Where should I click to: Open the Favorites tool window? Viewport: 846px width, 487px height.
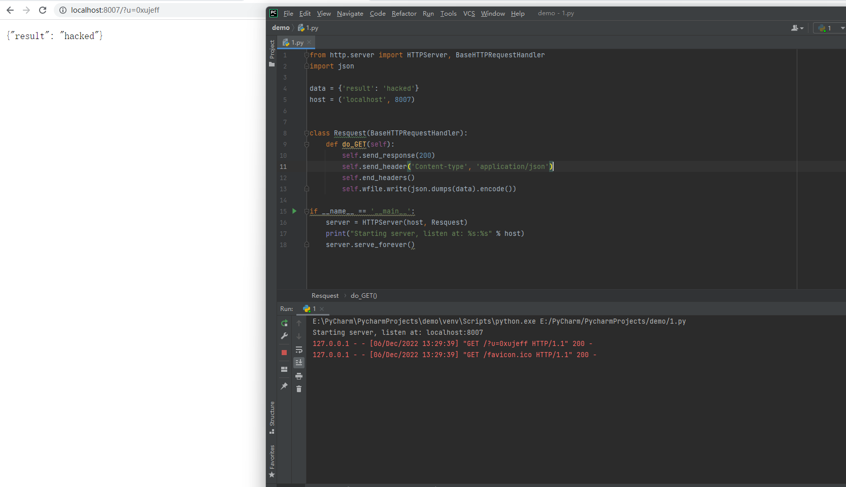(x=272, y=461)
